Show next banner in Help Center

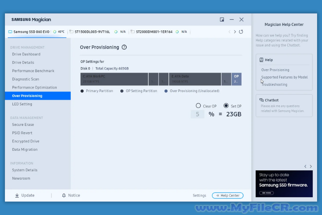[311, 167]
